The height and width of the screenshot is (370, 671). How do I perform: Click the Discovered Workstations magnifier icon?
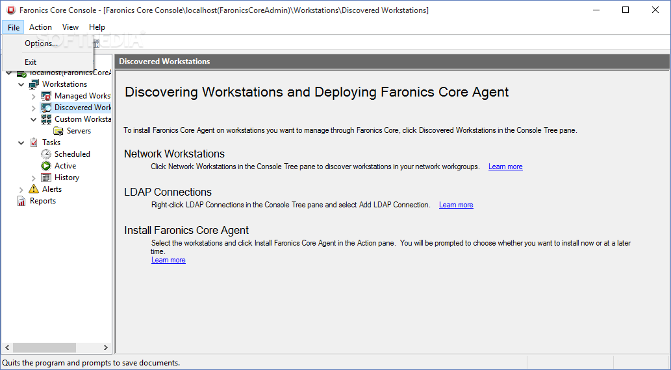pos(46,108)
